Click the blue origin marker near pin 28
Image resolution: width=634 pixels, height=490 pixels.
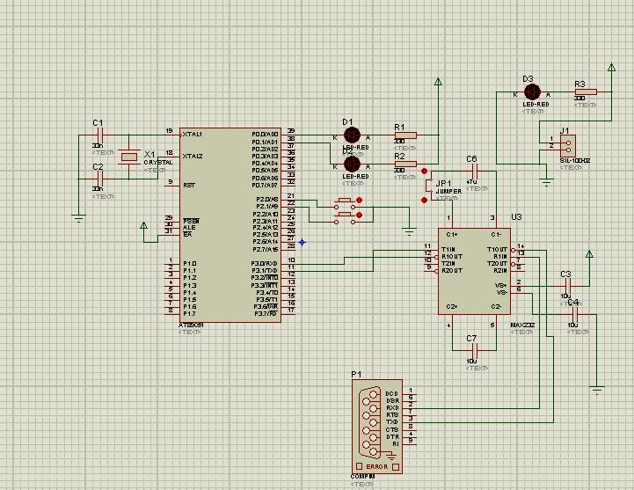pos(302,243)
